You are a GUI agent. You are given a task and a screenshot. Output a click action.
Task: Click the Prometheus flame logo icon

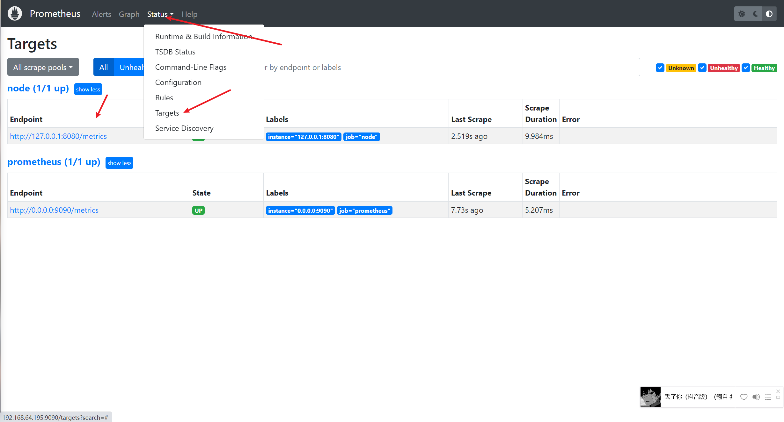(x=15, y=14)
